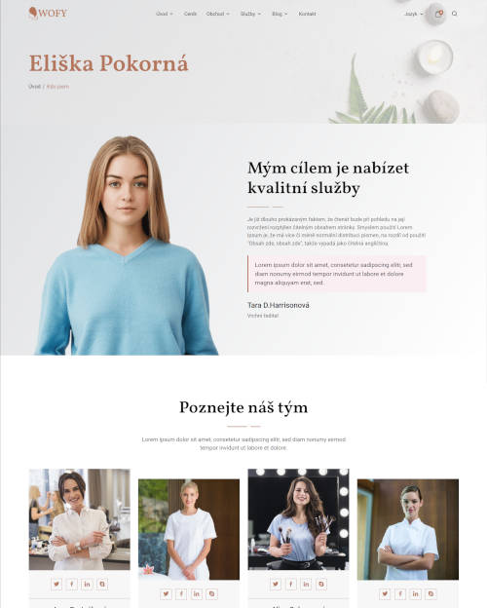Viewport: 487px width, 608px height.
Task: Open first team member's LinkedIn icon
Action: pyautogui.click(x=87, y=584)
